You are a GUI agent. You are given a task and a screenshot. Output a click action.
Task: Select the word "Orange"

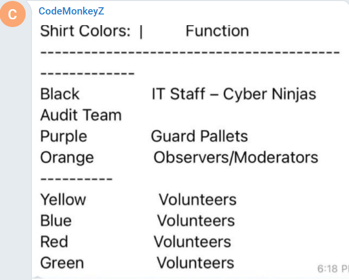click(67, 158)
